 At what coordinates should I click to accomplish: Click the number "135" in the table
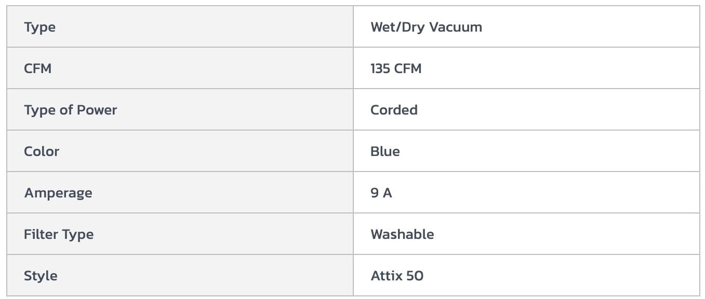(x=380, y=68)
